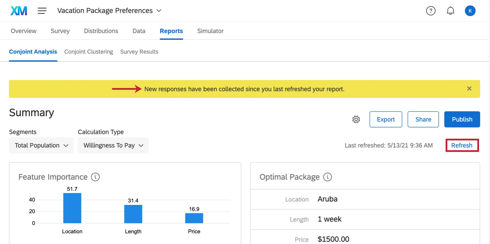Open the Willingness To Pay dropdown
The height and width of the screenshot is (244, 490).
coord(113,146)
